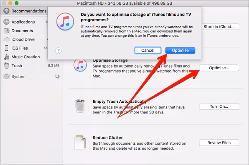Click the System loading spinner
249x165 pixels.
tap(57, 76)
